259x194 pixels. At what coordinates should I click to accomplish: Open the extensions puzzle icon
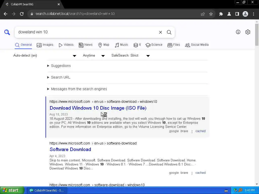point(221,14)
